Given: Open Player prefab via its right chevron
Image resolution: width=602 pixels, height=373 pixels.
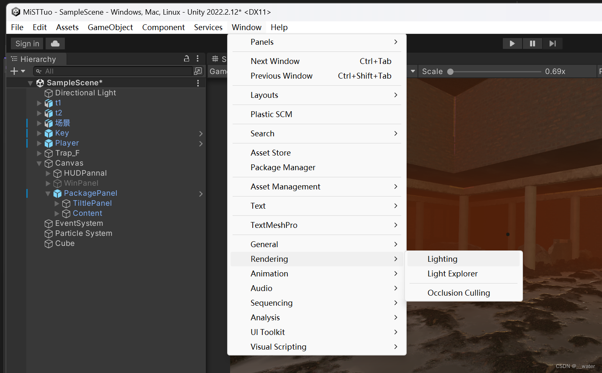Looking at the screenshot, I should point(201,143).
